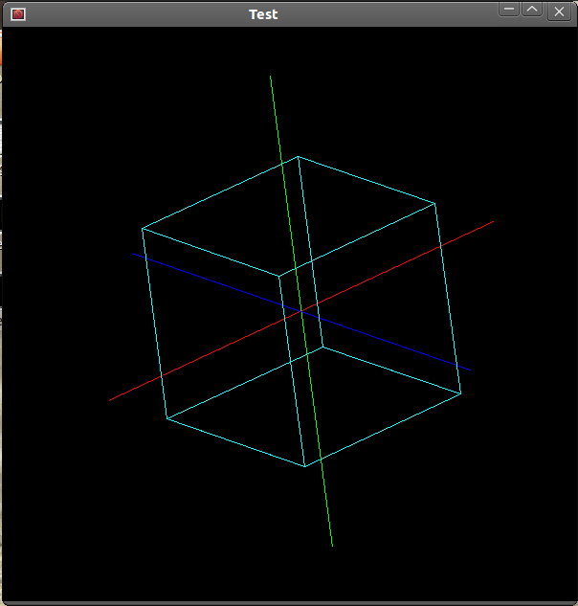
Task: Click the Test window title text
Action: (263, 14)
